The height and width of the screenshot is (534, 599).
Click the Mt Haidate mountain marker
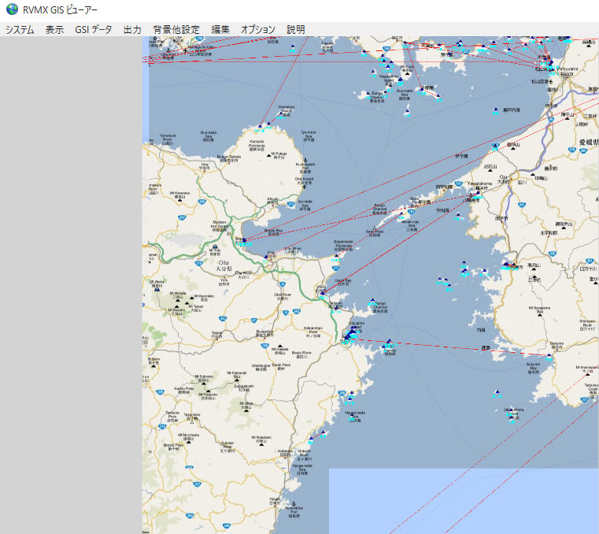coord(279,344)
